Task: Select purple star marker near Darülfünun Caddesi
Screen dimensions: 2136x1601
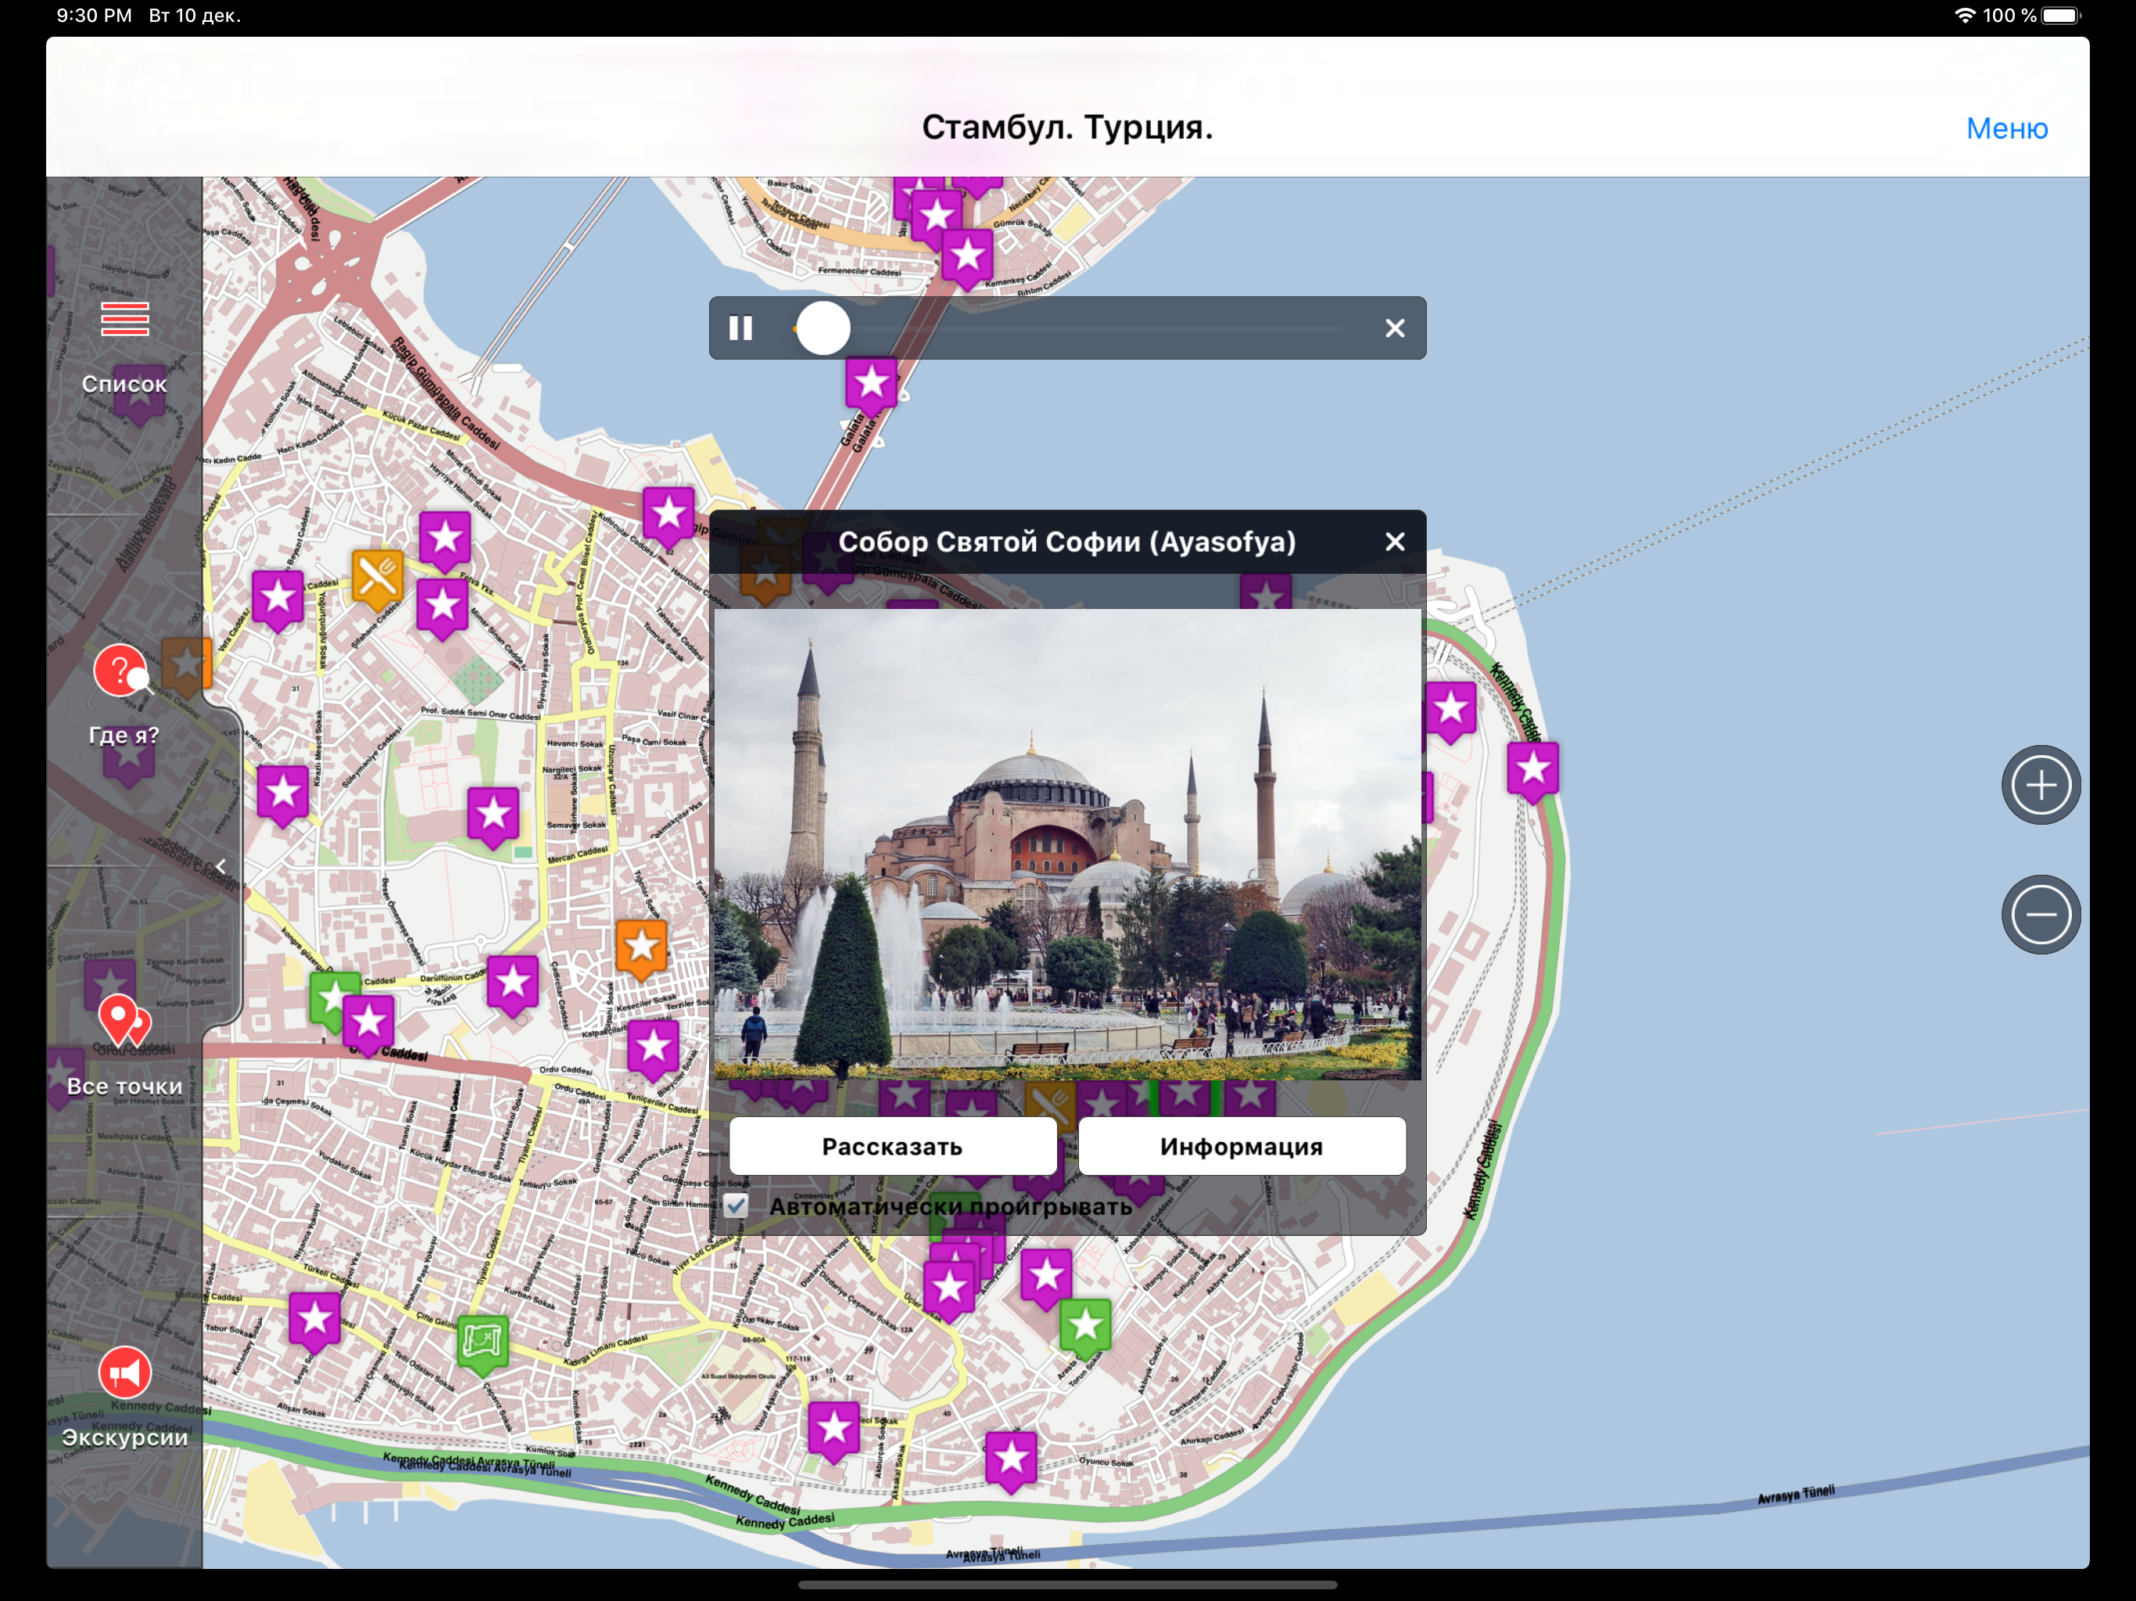Action: pos(513,987)
